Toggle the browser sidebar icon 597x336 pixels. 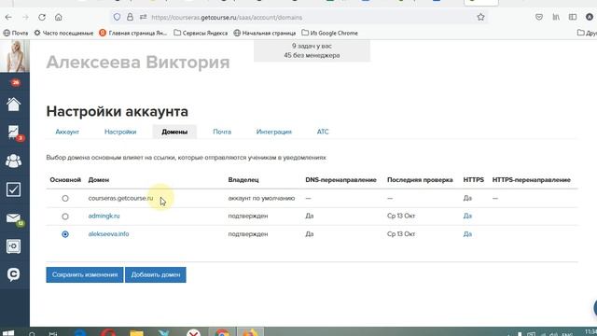(573, 17)
